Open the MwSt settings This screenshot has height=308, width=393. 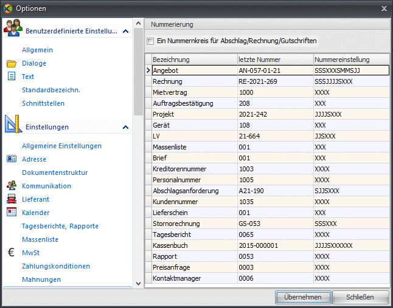click(x=31, y=253)
